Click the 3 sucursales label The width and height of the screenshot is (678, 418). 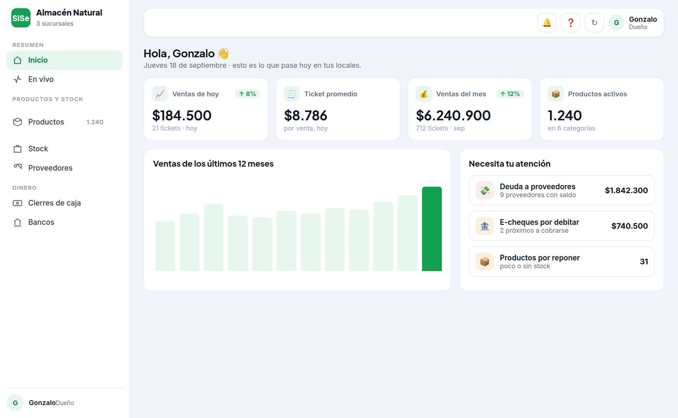pyautogui.click(x=55, y=23)
